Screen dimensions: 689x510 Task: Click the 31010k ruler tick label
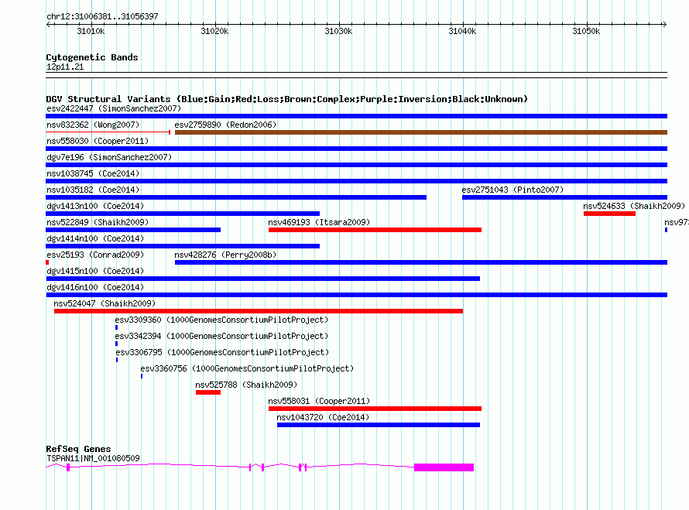click(91, 31)
